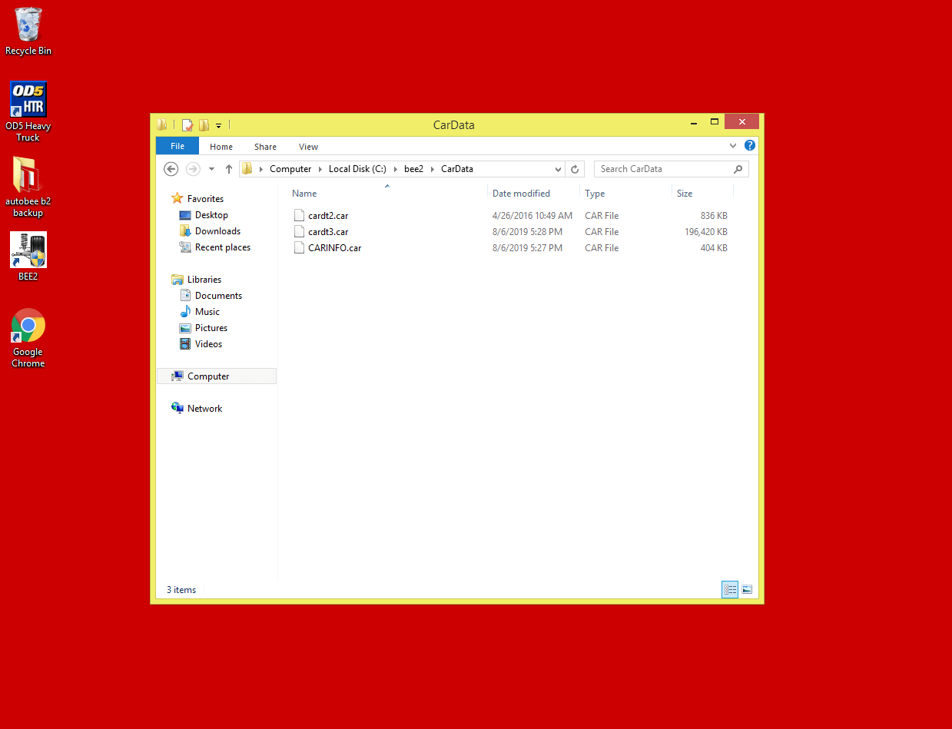The image size is (952, 729).
Task: Go back with the Back arrow
Action: pyautogui.click(x=171, y=169)
